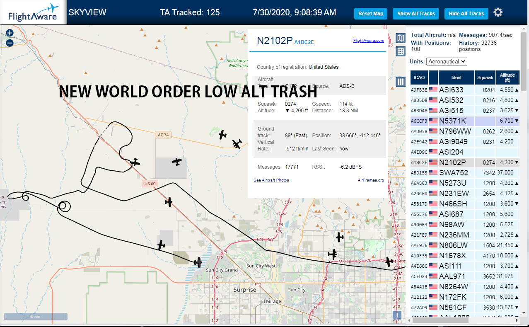The height and width of the screenshot is (327, 529).
Task: Click ICAO code ACED23 cell
Action: pyautogui.click(x=419, y=276)
